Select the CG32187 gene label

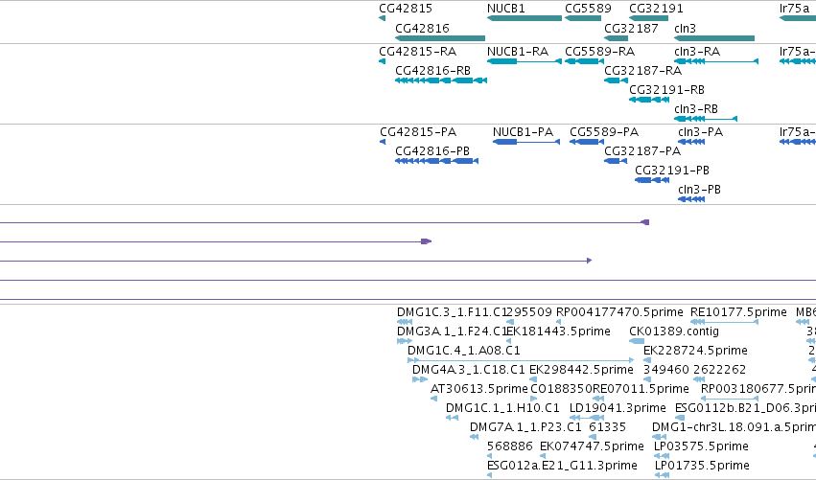click(x=631, y=28)
